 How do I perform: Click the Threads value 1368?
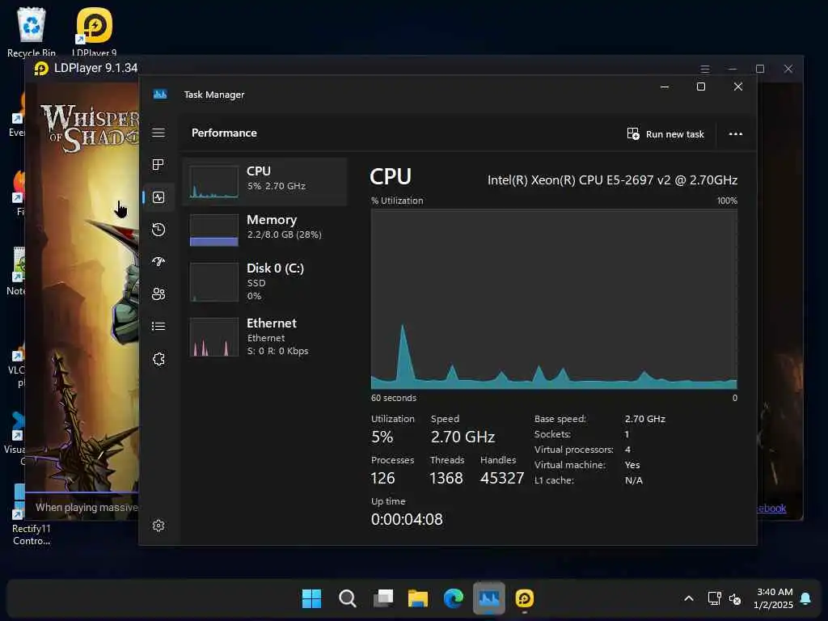(x=446, y=478)
